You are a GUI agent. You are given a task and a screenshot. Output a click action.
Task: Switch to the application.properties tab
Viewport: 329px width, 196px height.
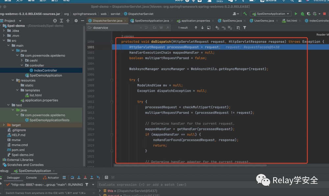pyautogui.click(x=195, y=21)
